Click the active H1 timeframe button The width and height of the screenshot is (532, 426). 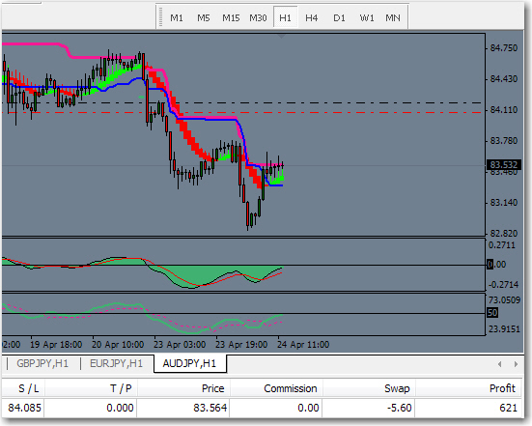click(x=286, y=17)
